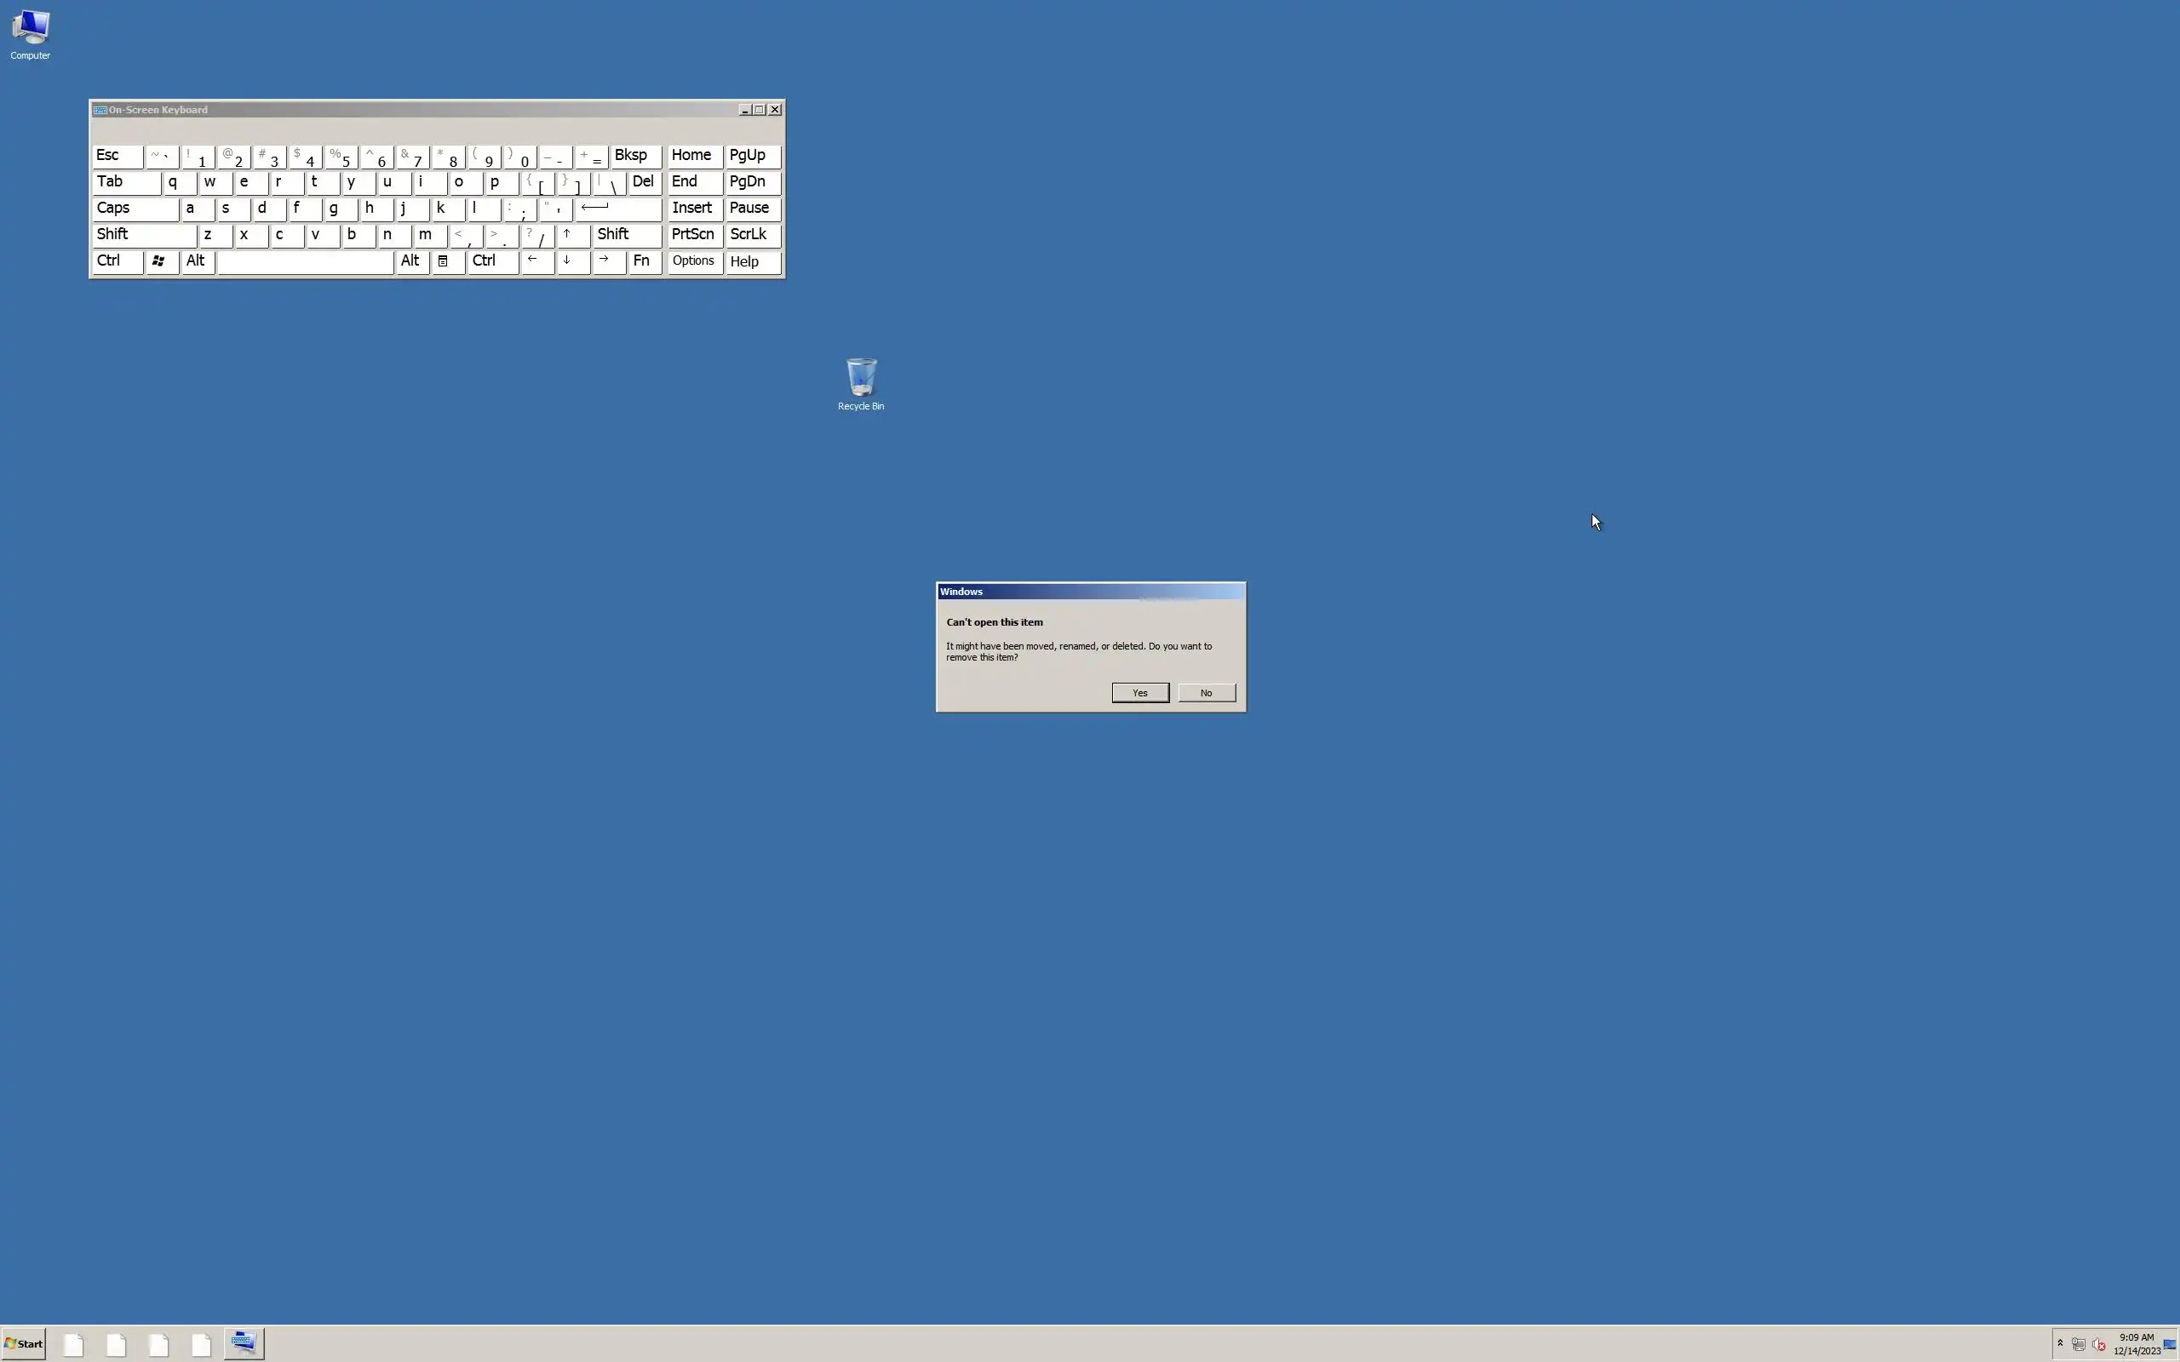Open the Recycle Bin desktop icon
The height and width of the screenshot is (1362, 2180).
(x=860, y=378)
